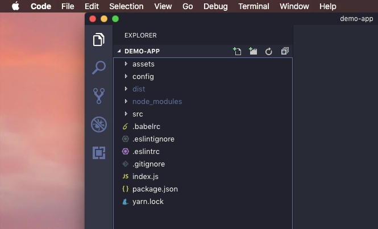Click the New File icon
This screenshot has width=378, height=229.
pos(237,51)
